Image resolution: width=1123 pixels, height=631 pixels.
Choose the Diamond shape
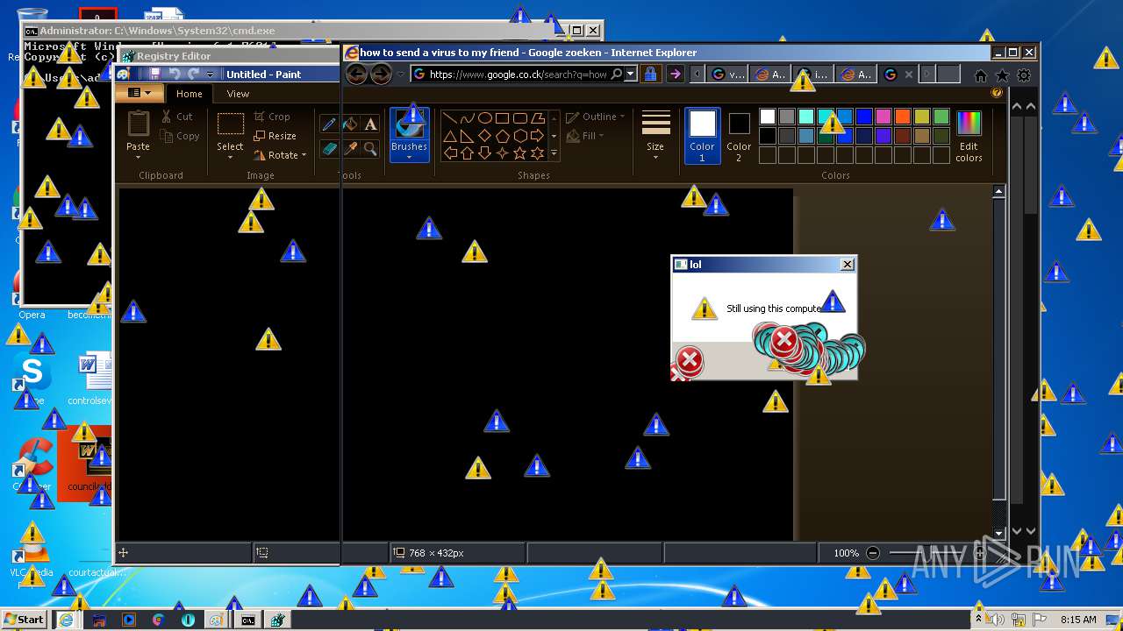(484, 136)
